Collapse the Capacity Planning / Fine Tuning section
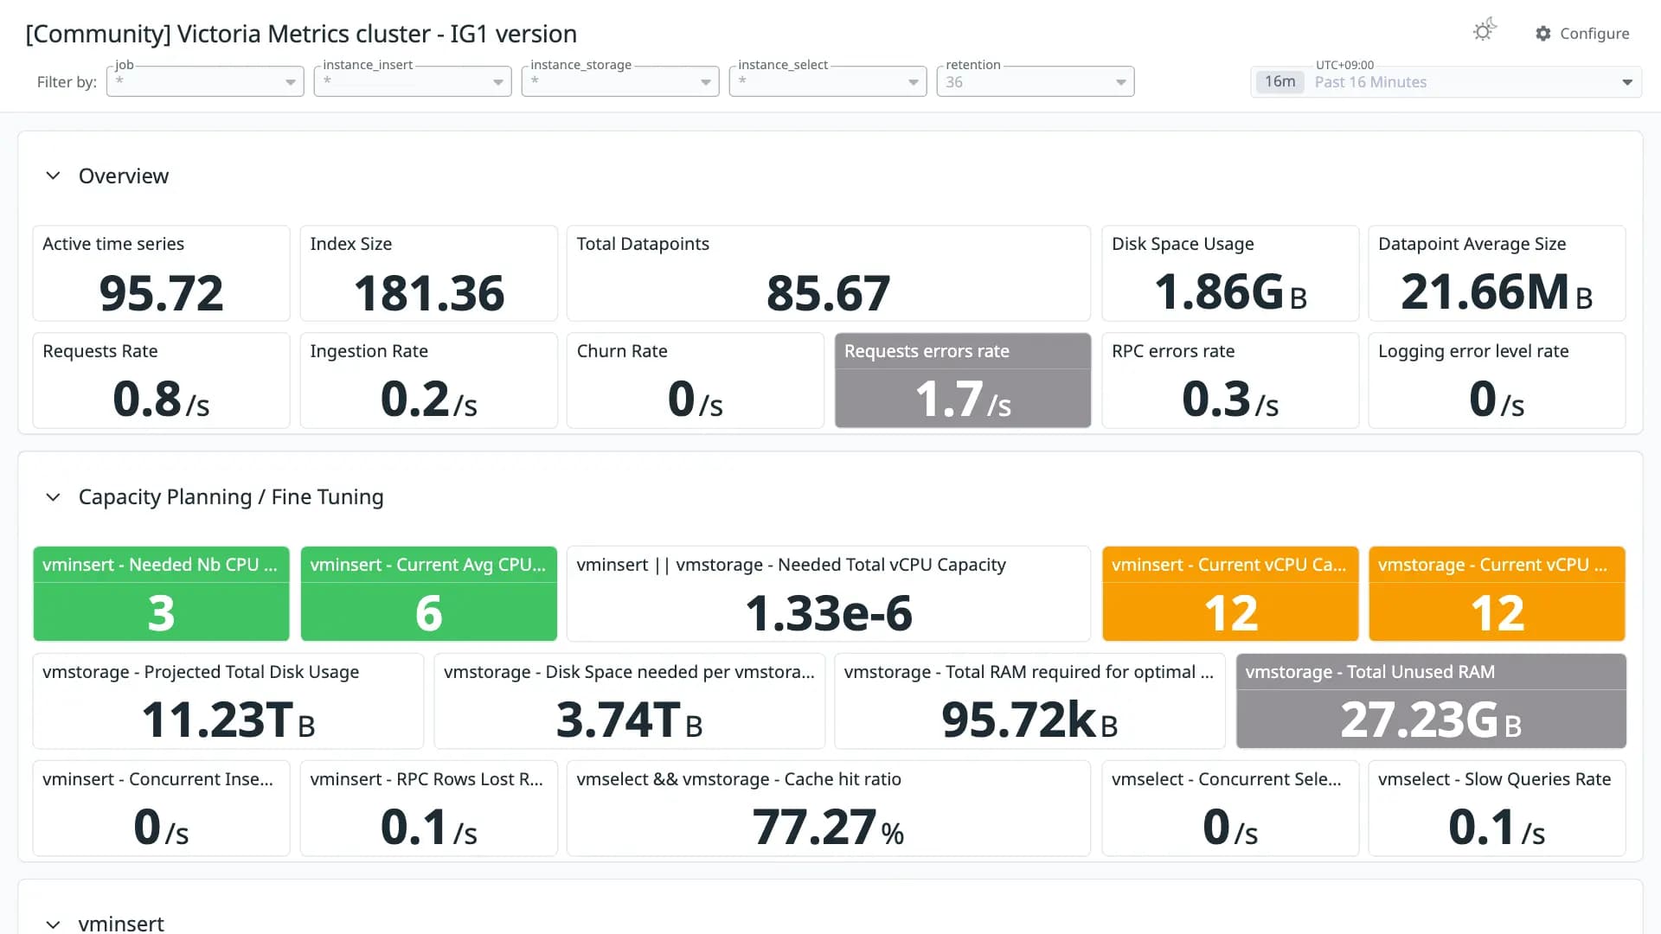The height and width of the screenshot is (934, 1661). 53,497
